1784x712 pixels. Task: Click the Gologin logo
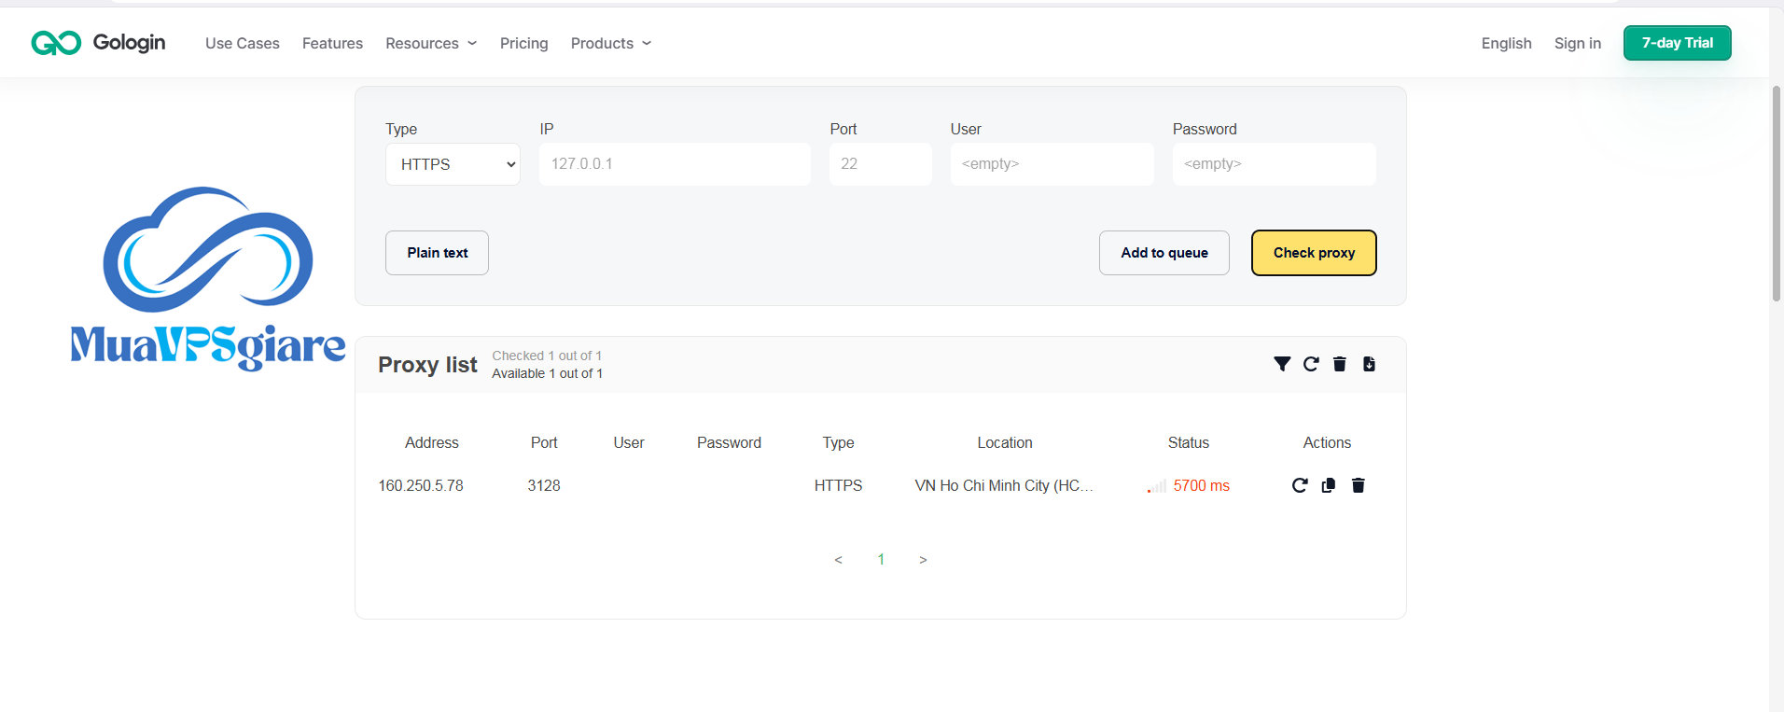98,43
